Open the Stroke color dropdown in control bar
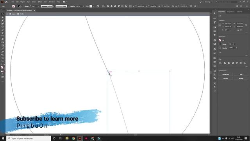This screenshot has width=250, height=141. pos(22,6)
